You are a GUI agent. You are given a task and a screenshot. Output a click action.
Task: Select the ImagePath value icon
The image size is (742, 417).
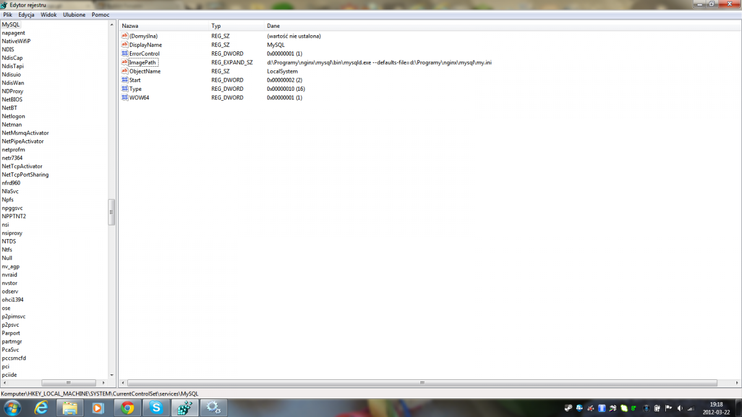(124, 62)
